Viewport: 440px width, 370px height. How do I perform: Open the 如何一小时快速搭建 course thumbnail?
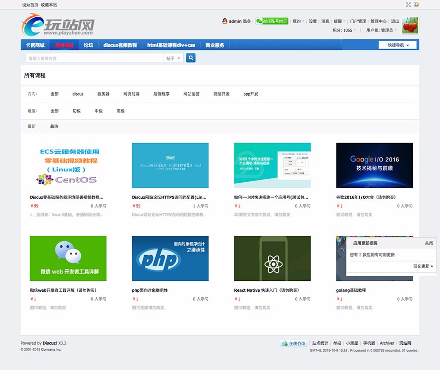pyautogui.click(x=273, y=165)
